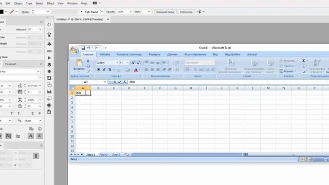This screenshot has height=185, width=329.
Task: Open the Style dropdown in Illustrator control bar
Action: pos(149,12)
